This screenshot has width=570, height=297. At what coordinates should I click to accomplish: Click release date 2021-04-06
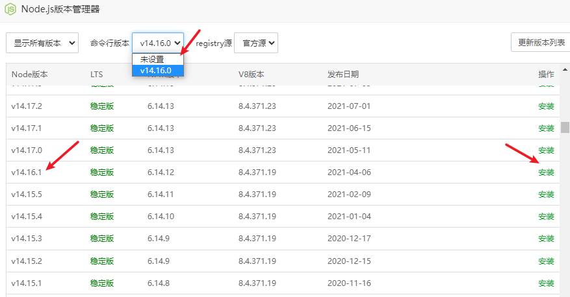click(349, 172)
